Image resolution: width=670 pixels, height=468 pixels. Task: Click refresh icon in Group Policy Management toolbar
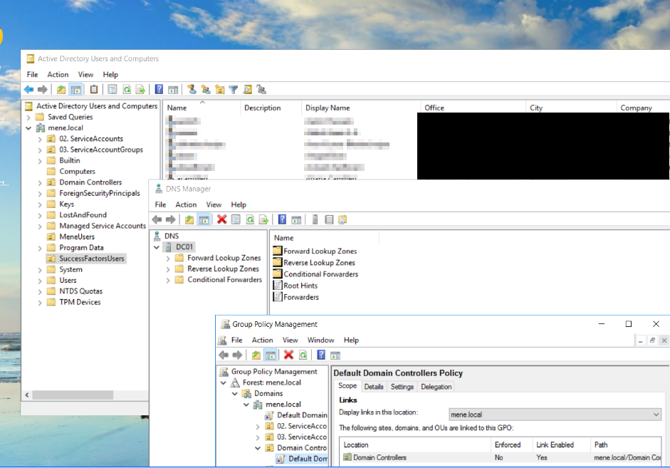303,355
